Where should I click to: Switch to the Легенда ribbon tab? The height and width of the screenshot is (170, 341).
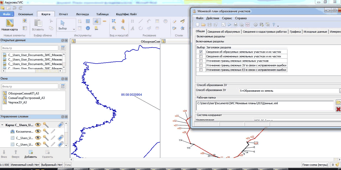click(82, 14)
